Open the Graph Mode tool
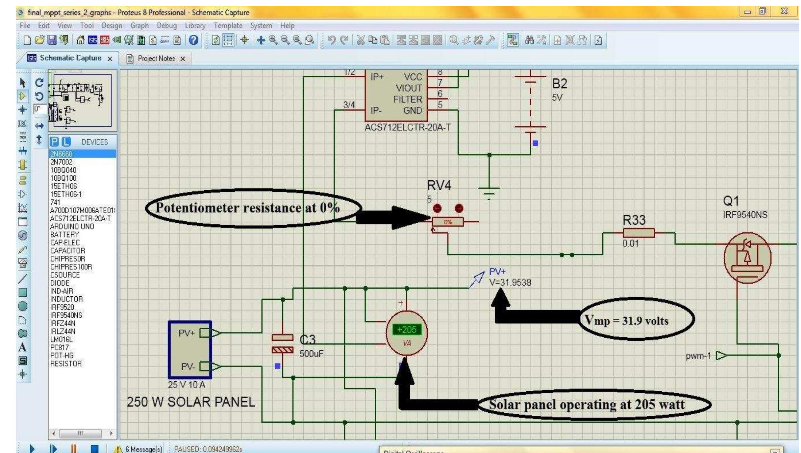801x453 pixels. click(22, 208)
